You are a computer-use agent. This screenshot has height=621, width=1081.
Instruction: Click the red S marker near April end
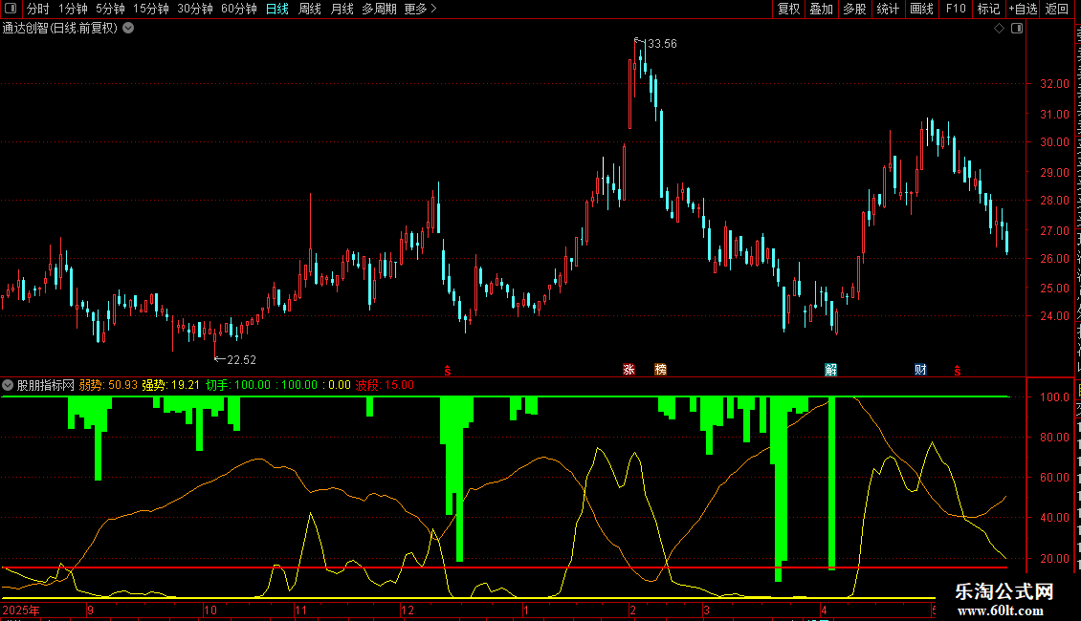957,371
